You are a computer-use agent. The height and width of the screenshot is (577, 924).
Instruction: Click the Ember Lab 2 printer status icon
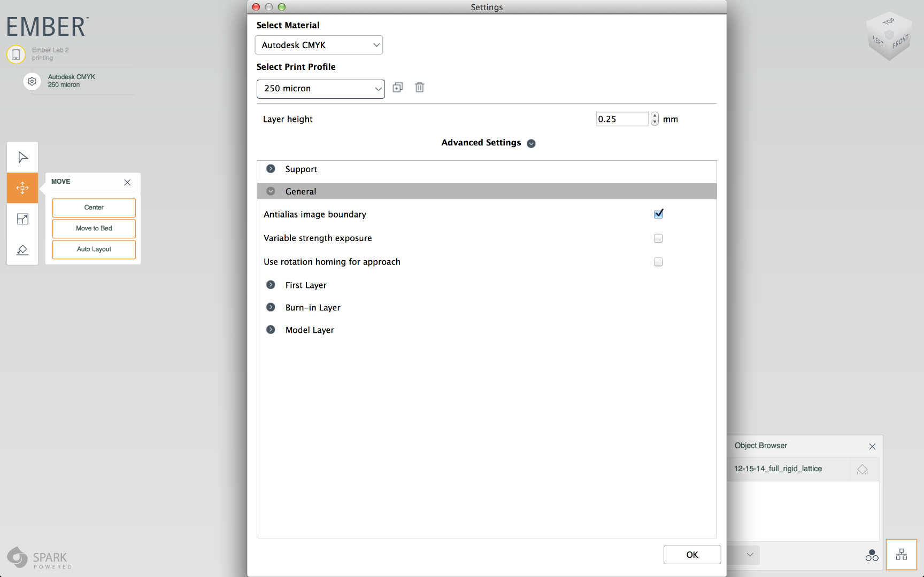pos(16,54)
